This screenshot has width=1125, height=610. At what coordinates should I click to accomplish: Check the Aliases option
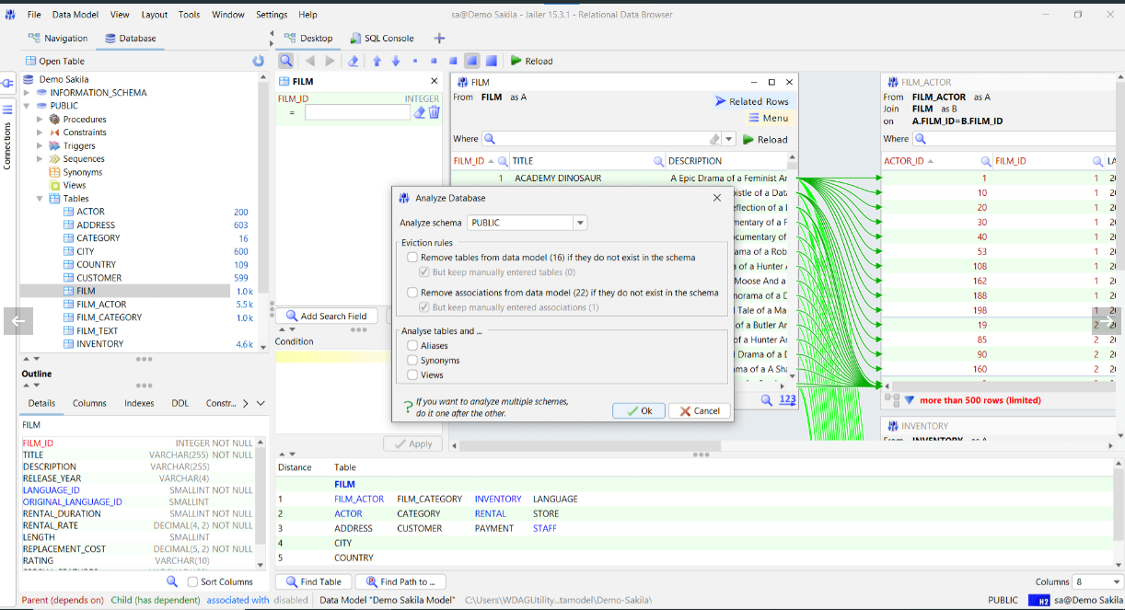[x=412, y=346]
